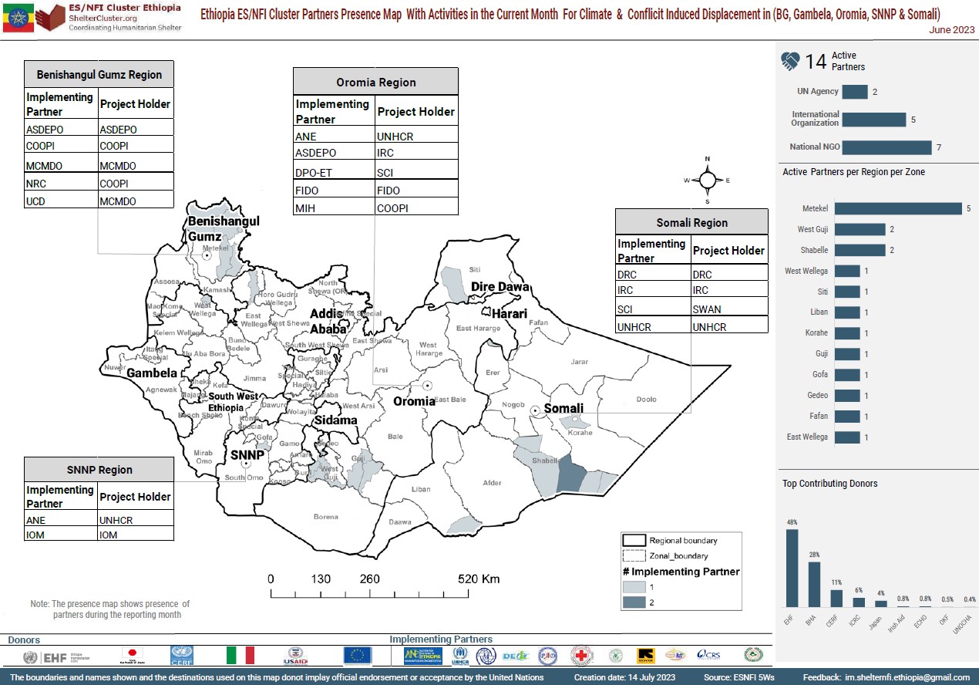Click the Somali capital marker
979x685 pixels.
(x=535, y=410)
